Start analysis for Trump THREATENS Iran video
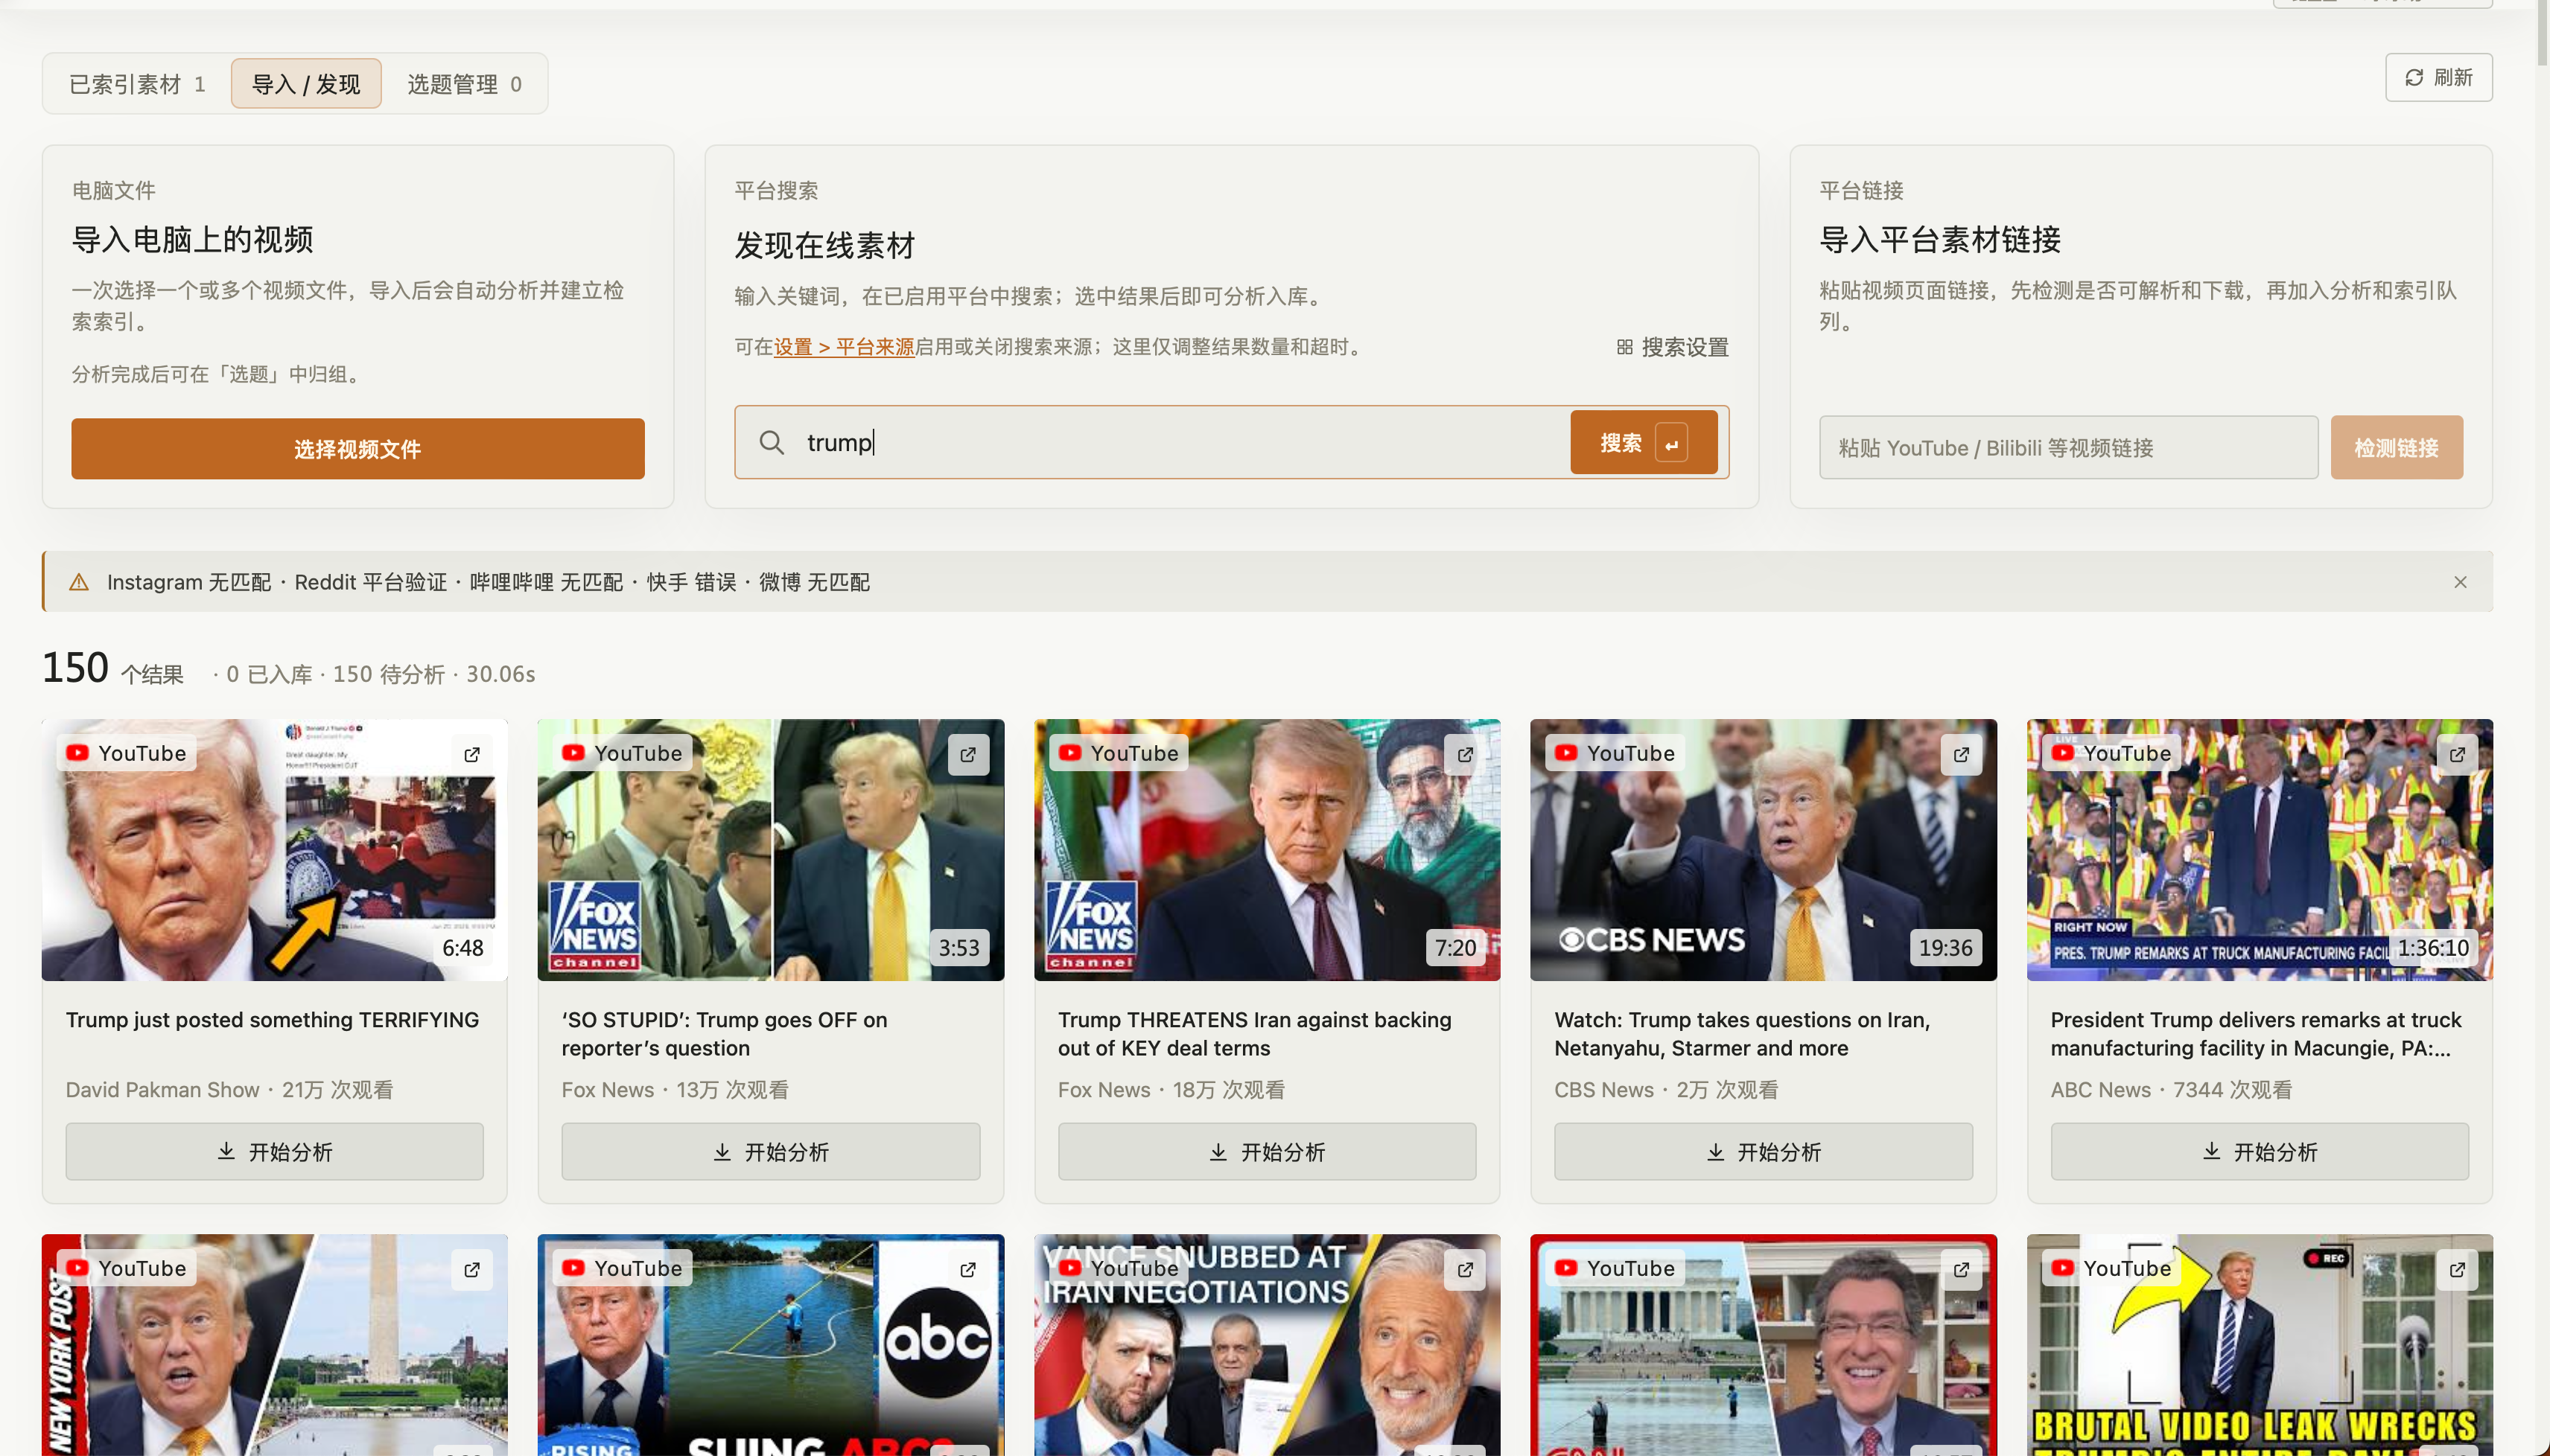The height and width of the screenshot is (1456, 2550). click(x=1267, y=1151)
